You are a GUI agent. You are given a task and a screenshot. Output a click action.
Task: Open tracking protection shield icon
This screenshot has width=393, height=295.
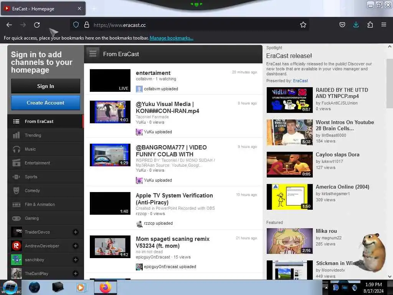click(76, 25)
